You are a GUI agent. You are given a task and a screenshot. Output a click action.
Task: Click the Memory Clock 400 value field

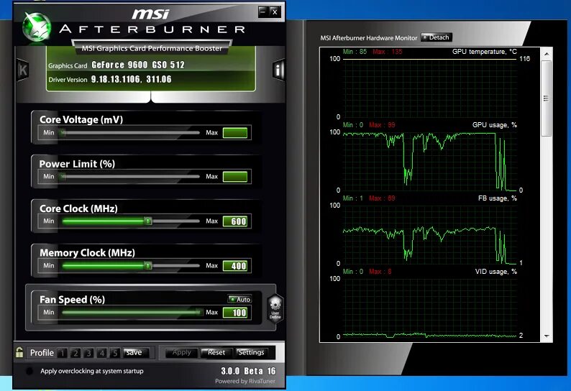click(x=235, y=265)
